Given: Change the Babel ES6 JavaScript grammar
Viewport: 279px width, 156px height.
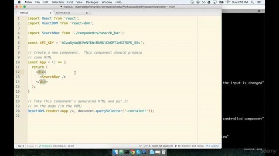Looking at the screenshot, I should (x=163, y=146).
